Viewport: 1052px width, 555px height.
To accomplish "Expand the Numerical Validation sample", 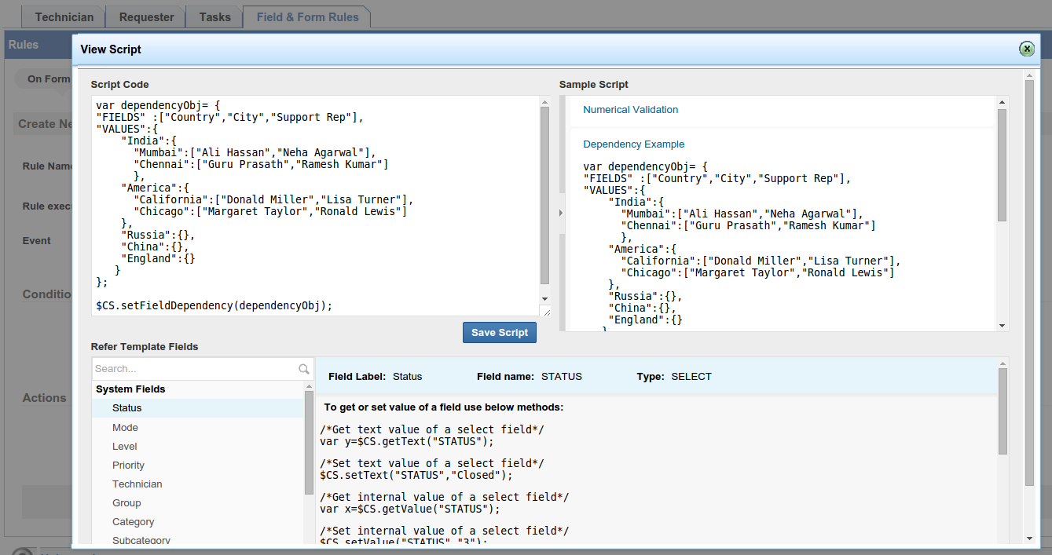I will click(630, 110).
